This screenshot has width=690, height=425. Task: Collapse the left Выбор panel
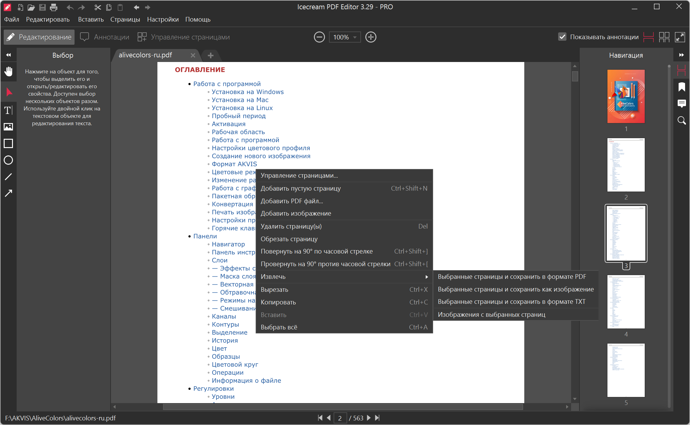(x=8, y=55)
